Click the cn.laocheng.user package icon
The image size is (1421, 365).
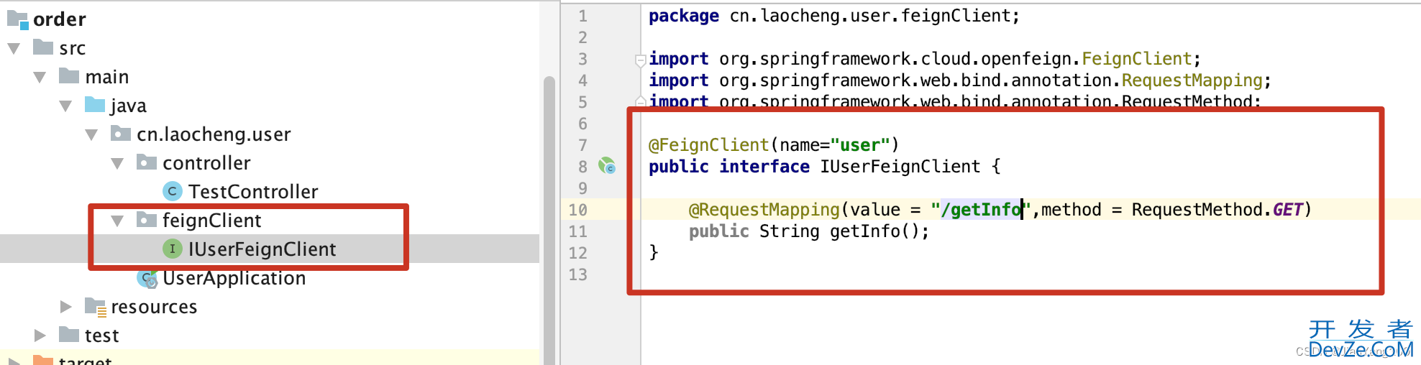pyautogui.click(x=121, y=134)
